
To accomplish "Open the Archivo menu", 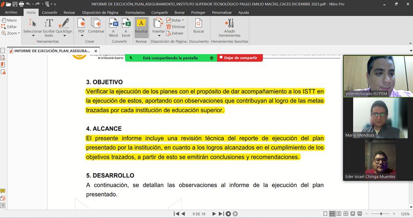I will pyautogui.click(x=11, y=13).
